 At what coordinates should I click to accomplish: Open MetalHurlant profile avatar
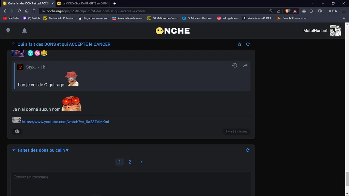335,31
